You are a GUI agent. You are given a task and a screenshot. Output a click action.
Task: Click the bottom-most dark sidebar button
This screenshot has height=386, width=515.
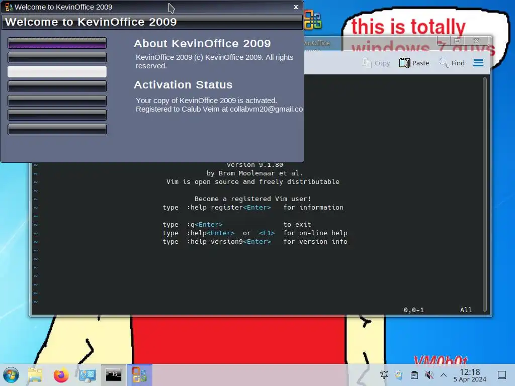pyautogui.click(x=57, y=129)
